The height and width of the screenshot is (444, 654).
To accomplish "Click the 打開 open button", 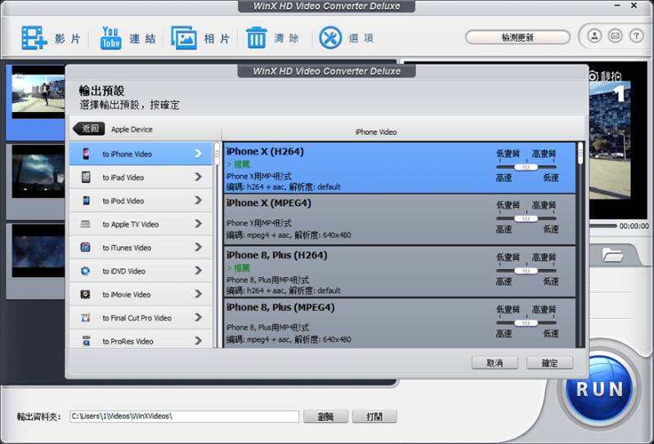I will click(374, 416).
